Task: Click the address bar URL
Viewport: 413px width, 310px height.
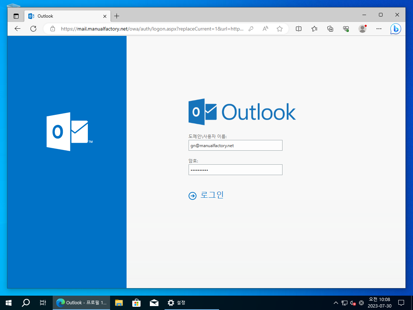Action: (x=152, y=29)
